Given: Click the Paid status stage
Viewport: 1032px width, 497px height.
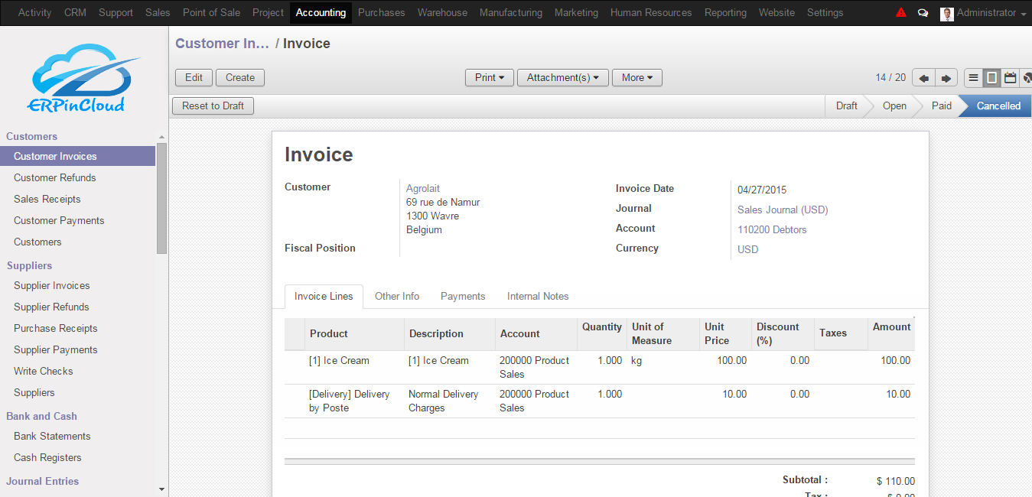Looking at the screenshot, I should 941,106.
